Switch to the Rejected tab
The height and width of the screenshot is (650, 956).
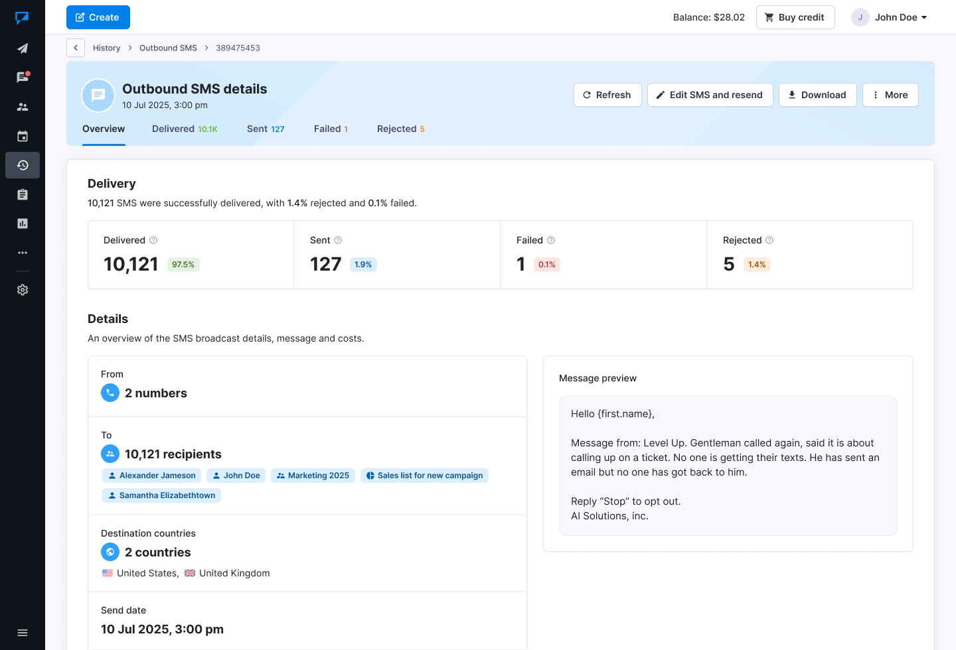tap(400, 129)
